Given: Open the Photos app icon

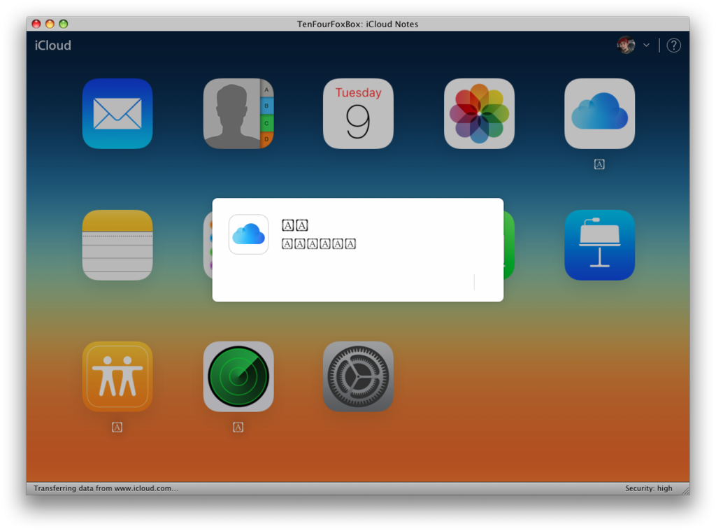Looking at the screenshot, I should point(479,113).
